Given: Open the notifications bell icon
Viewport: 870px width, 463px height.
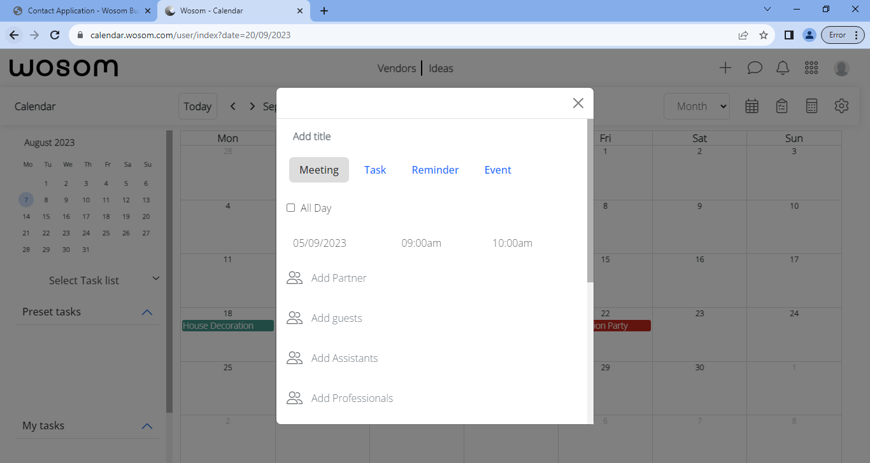Looking at the screenshot, I should pos(783,67).
